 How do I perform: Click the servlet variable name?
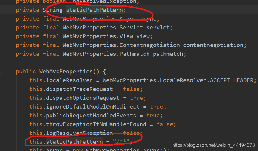pos(158,28)
